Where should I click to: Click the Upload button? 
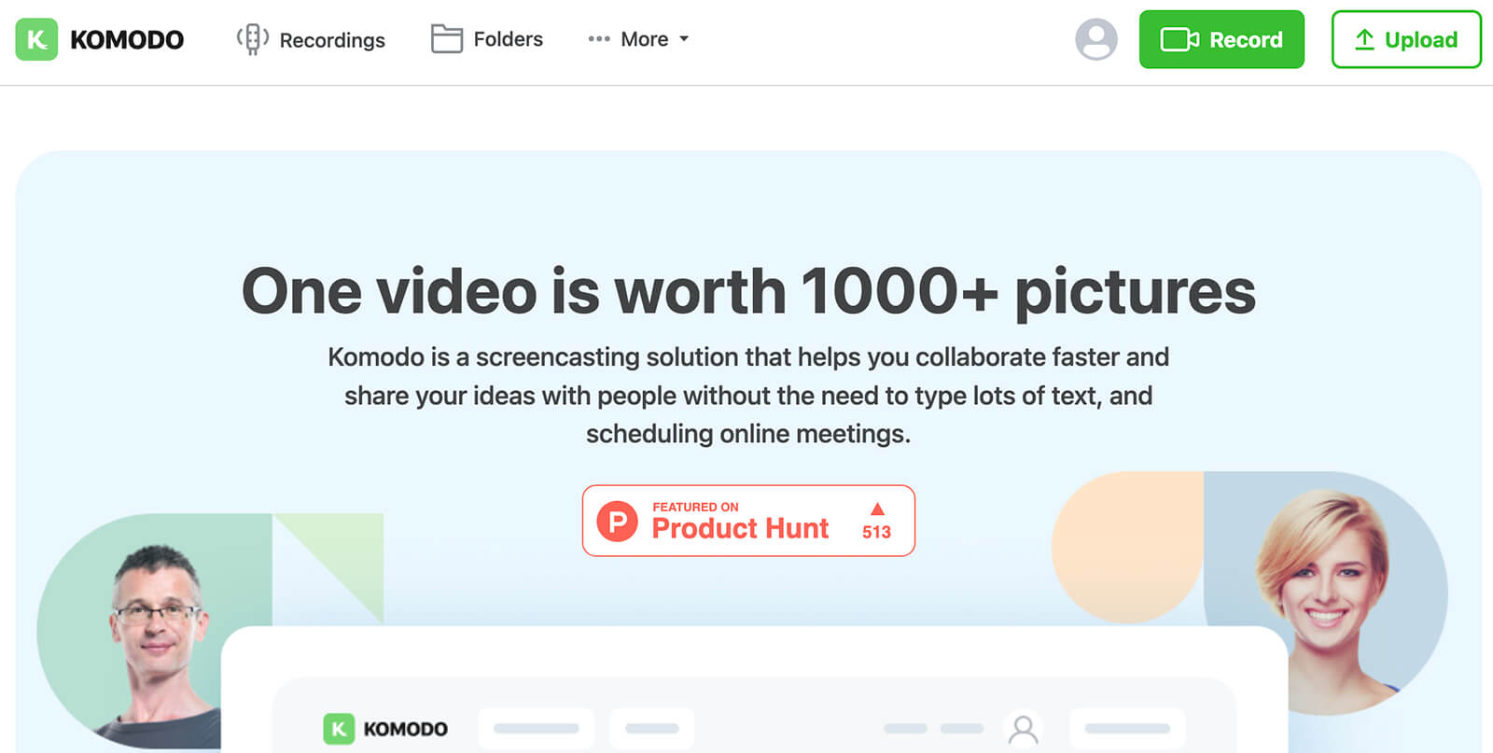click(x=1406, y=39)
